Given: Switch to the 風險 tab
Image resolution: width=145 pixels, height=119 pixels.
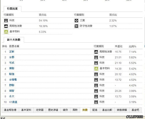Looking at the screenshot, I should [75, 110].
